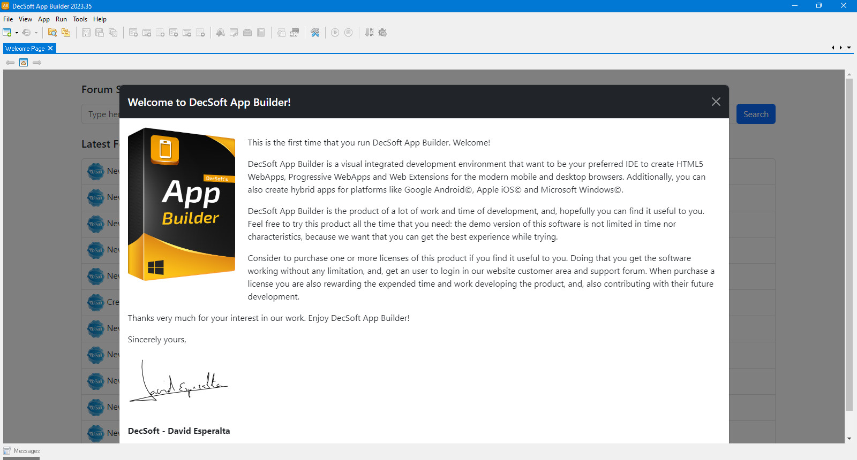Image resolution: width=857 pixels, height=460 pixels.
Task: Click the dotted-page icon with minus sign
Action: 200,33
